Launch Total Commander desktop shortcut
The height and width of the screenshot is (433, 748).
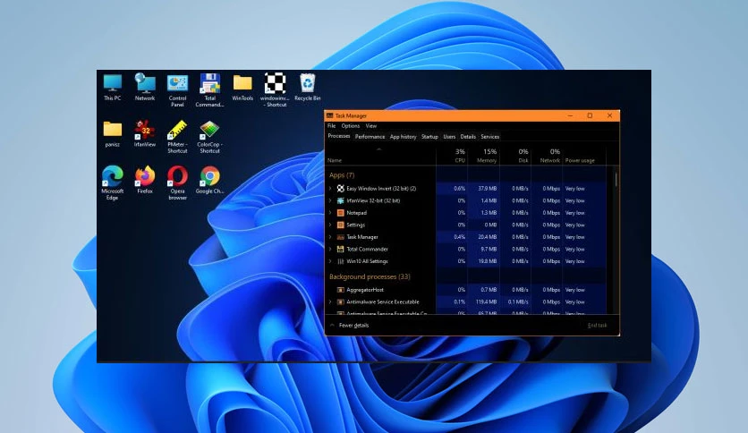(210, 89)
